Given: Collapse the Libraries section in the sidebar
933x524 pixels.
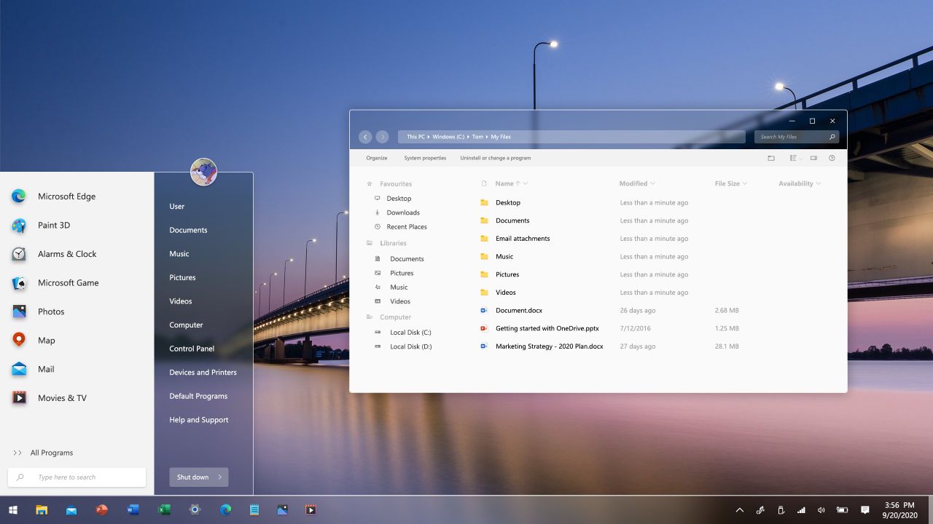Looking at the screenshot, I should tap(386, 243).
